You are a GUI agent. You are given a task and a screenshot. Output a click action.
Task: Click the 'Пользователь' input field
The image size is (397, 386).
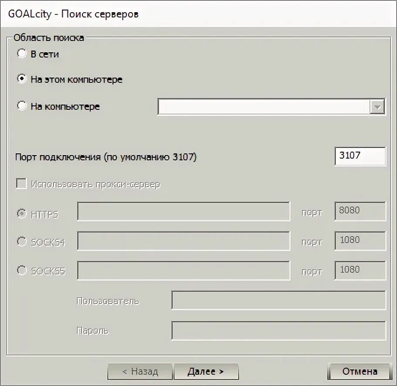(x=278, y=301)
